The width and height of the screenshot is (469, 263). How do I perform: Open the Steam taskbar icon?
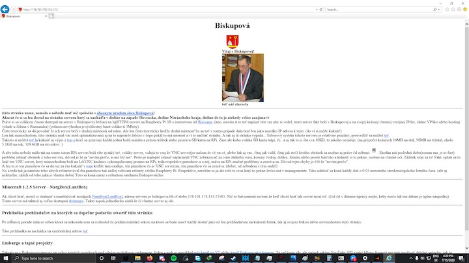[x=233, y=258]
